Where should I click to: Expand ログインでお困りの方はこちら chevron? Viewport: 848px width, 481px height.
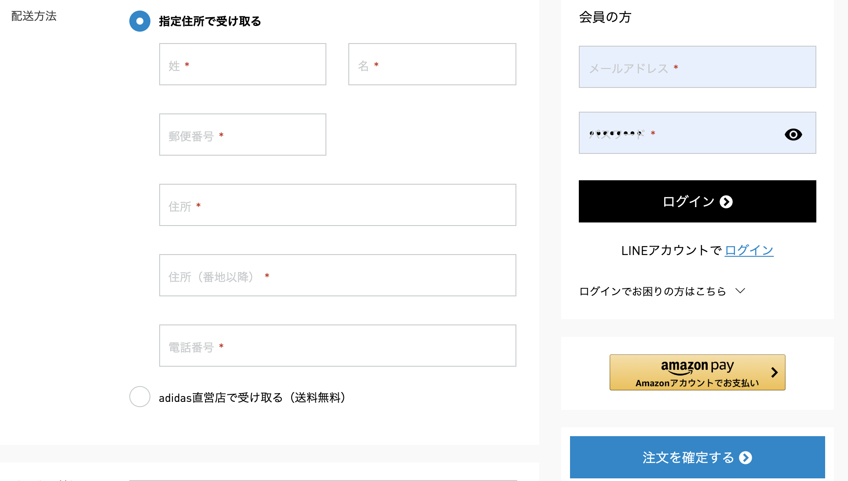[740, 291]
